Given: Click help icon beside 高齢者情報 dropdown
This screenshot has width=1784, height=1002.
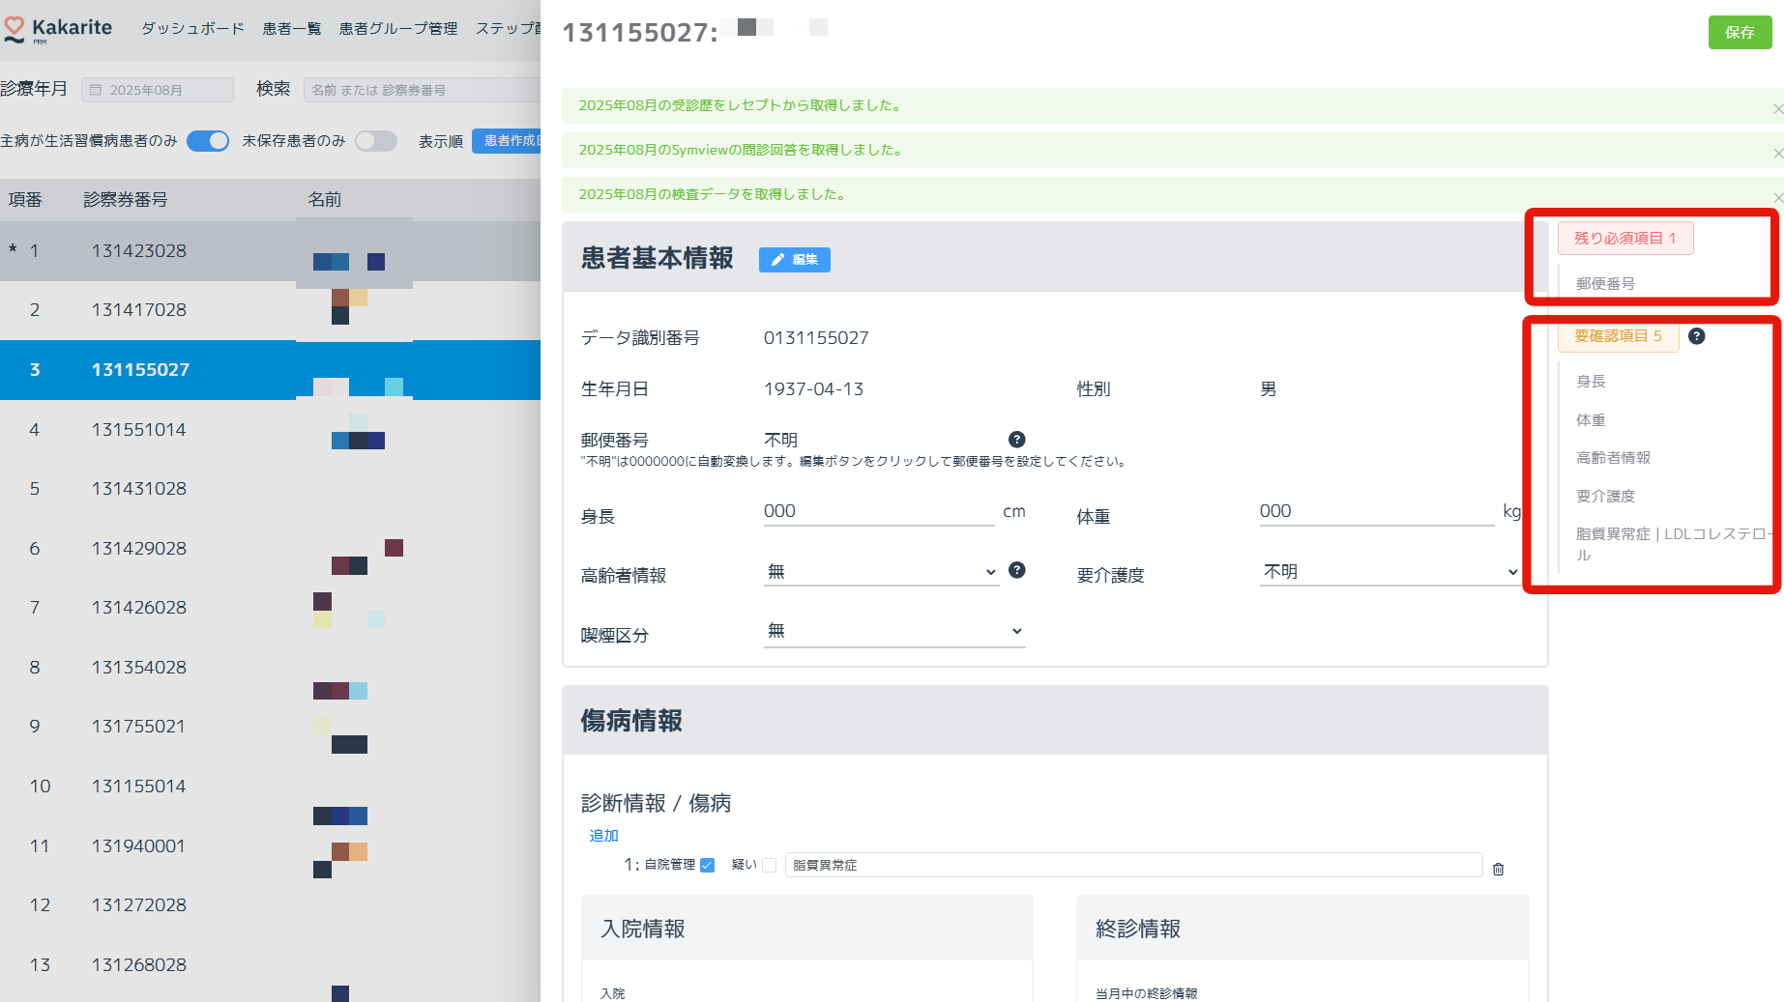Looking at the screenshot, I should 1016,570.
